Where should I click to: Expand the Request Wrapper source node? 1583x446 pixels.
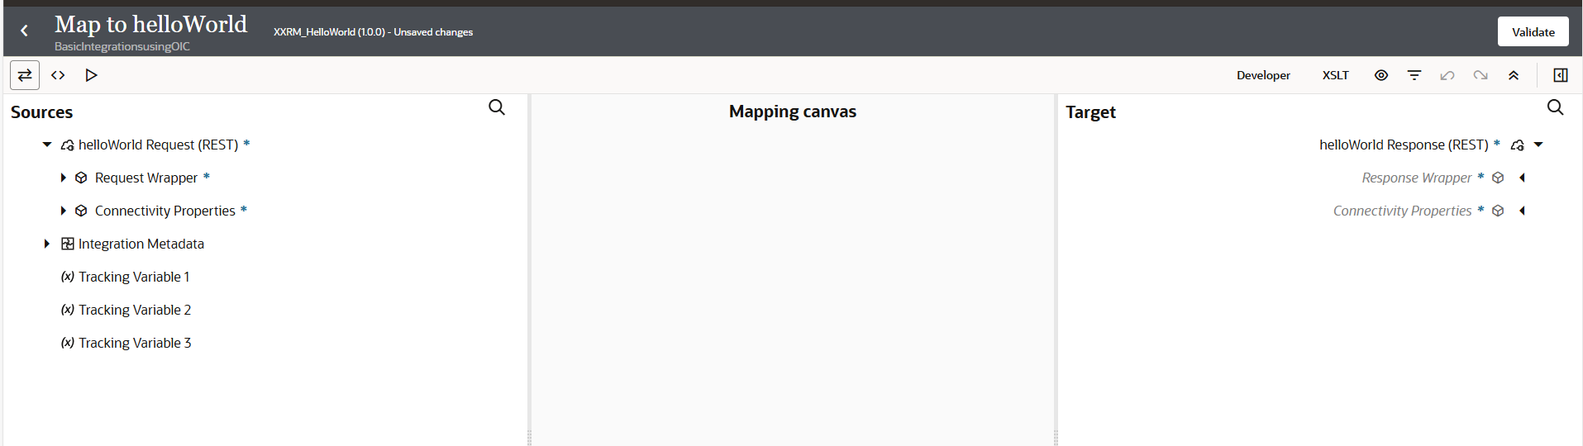click(64, 178)
